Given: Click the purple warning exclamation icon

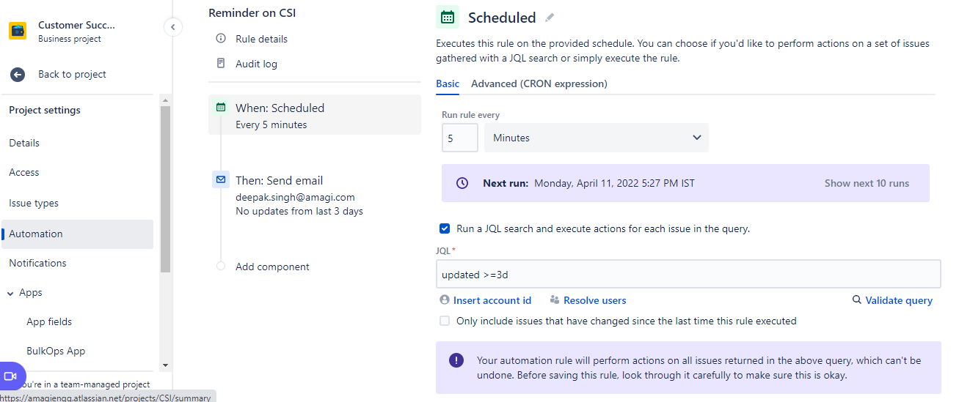Looking at the screenshot, I should 456,360.
